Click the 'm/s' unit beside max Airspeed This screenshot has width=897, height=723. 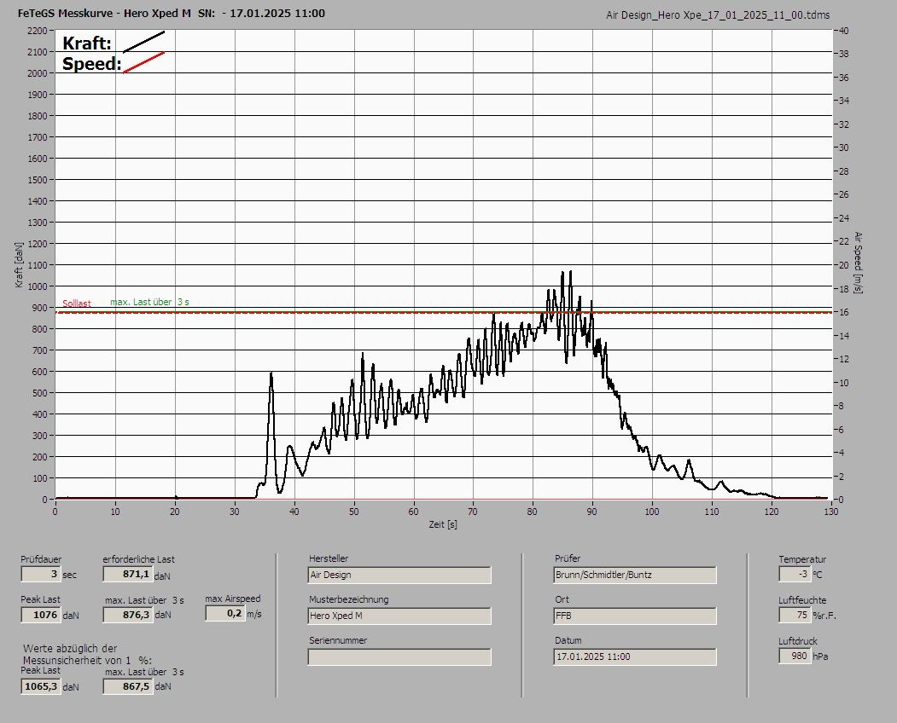(254, 615)
